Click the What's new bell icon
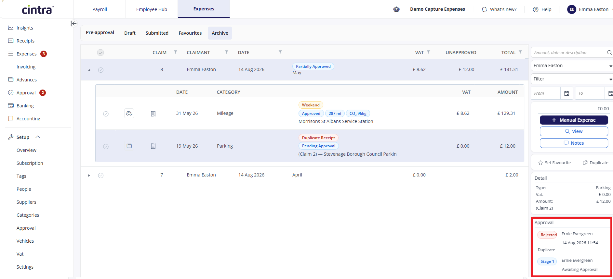 point(484,9)
